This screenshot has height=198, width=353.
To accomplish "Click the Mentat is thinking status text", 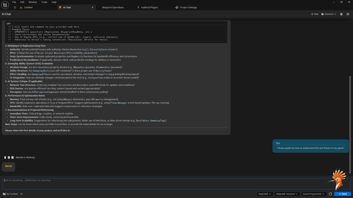I will [x=26, y=157].
